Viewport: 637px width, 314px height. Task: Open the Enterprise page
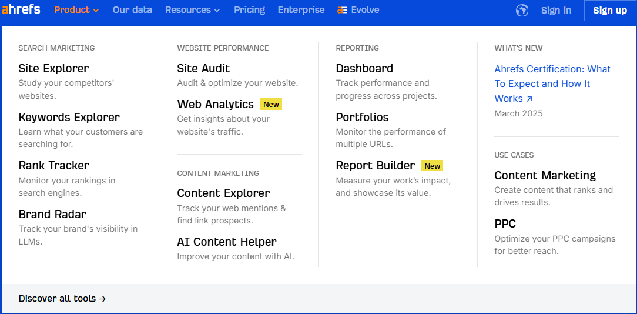pyautogui.click(x=301, y=10)
